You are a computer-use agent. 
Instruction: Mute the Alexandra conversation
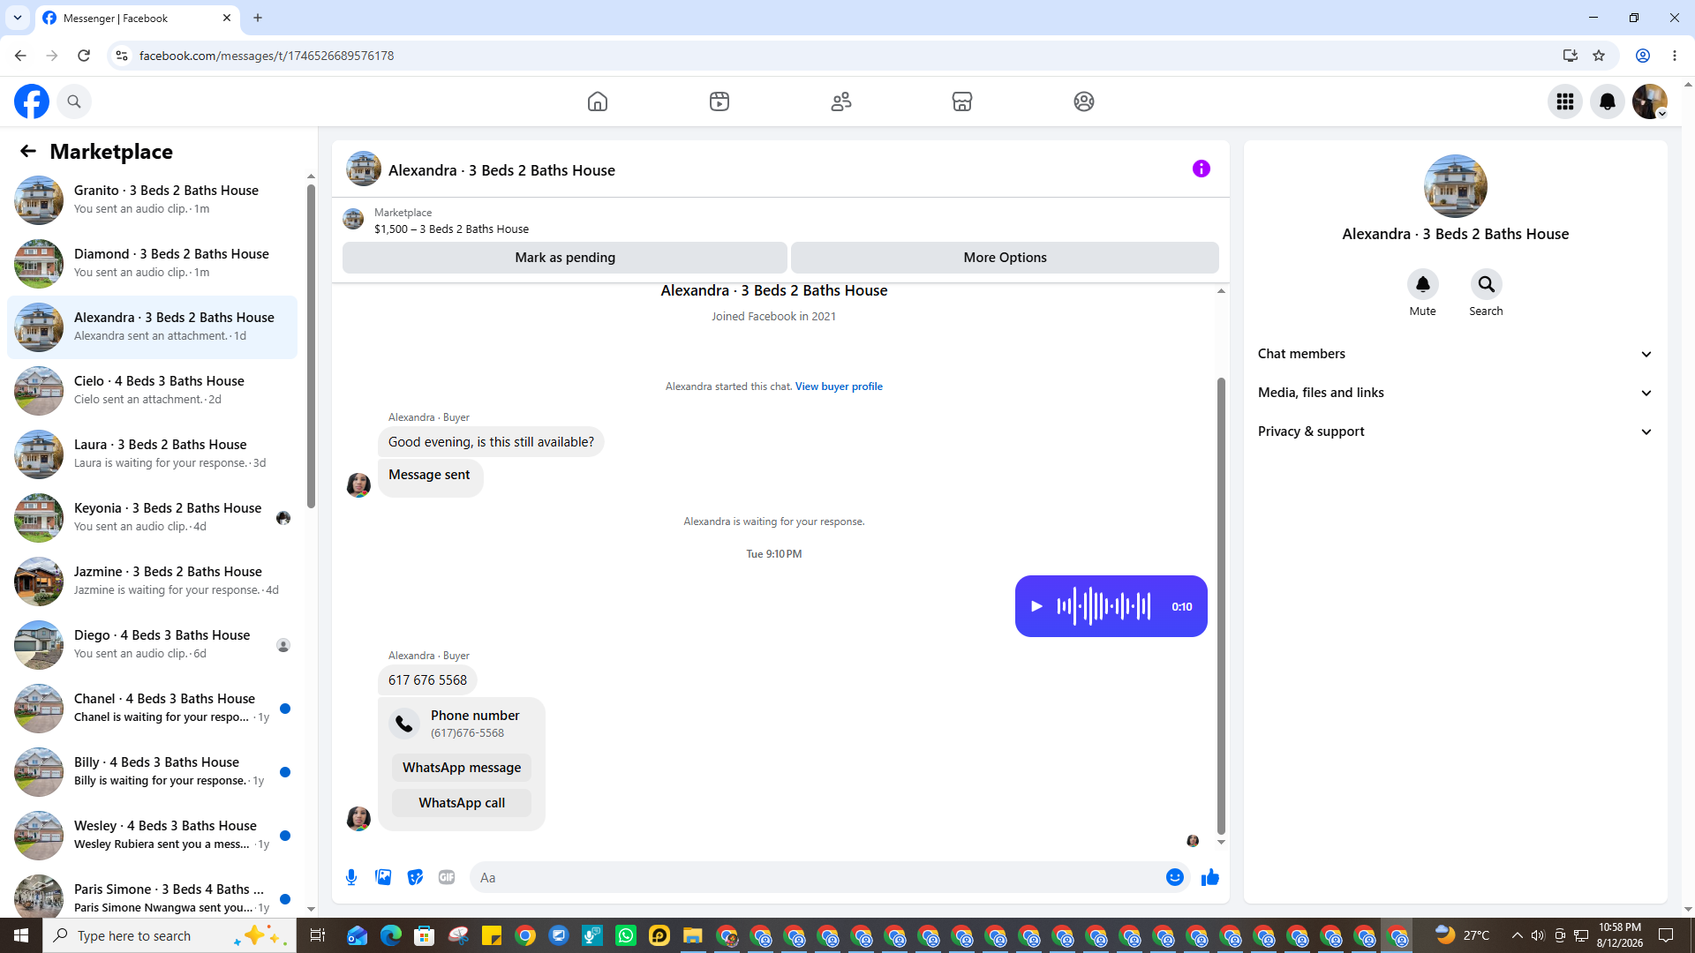tap(1423, 284)
